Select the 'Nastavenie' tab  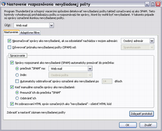click(x=11, y=32)
